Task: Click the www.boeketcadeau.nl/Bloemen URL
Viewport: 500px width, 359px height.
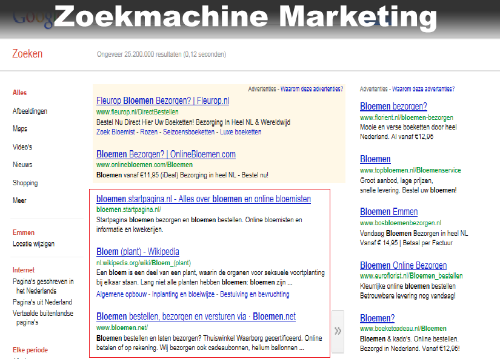Action: [x=403, y=329]
